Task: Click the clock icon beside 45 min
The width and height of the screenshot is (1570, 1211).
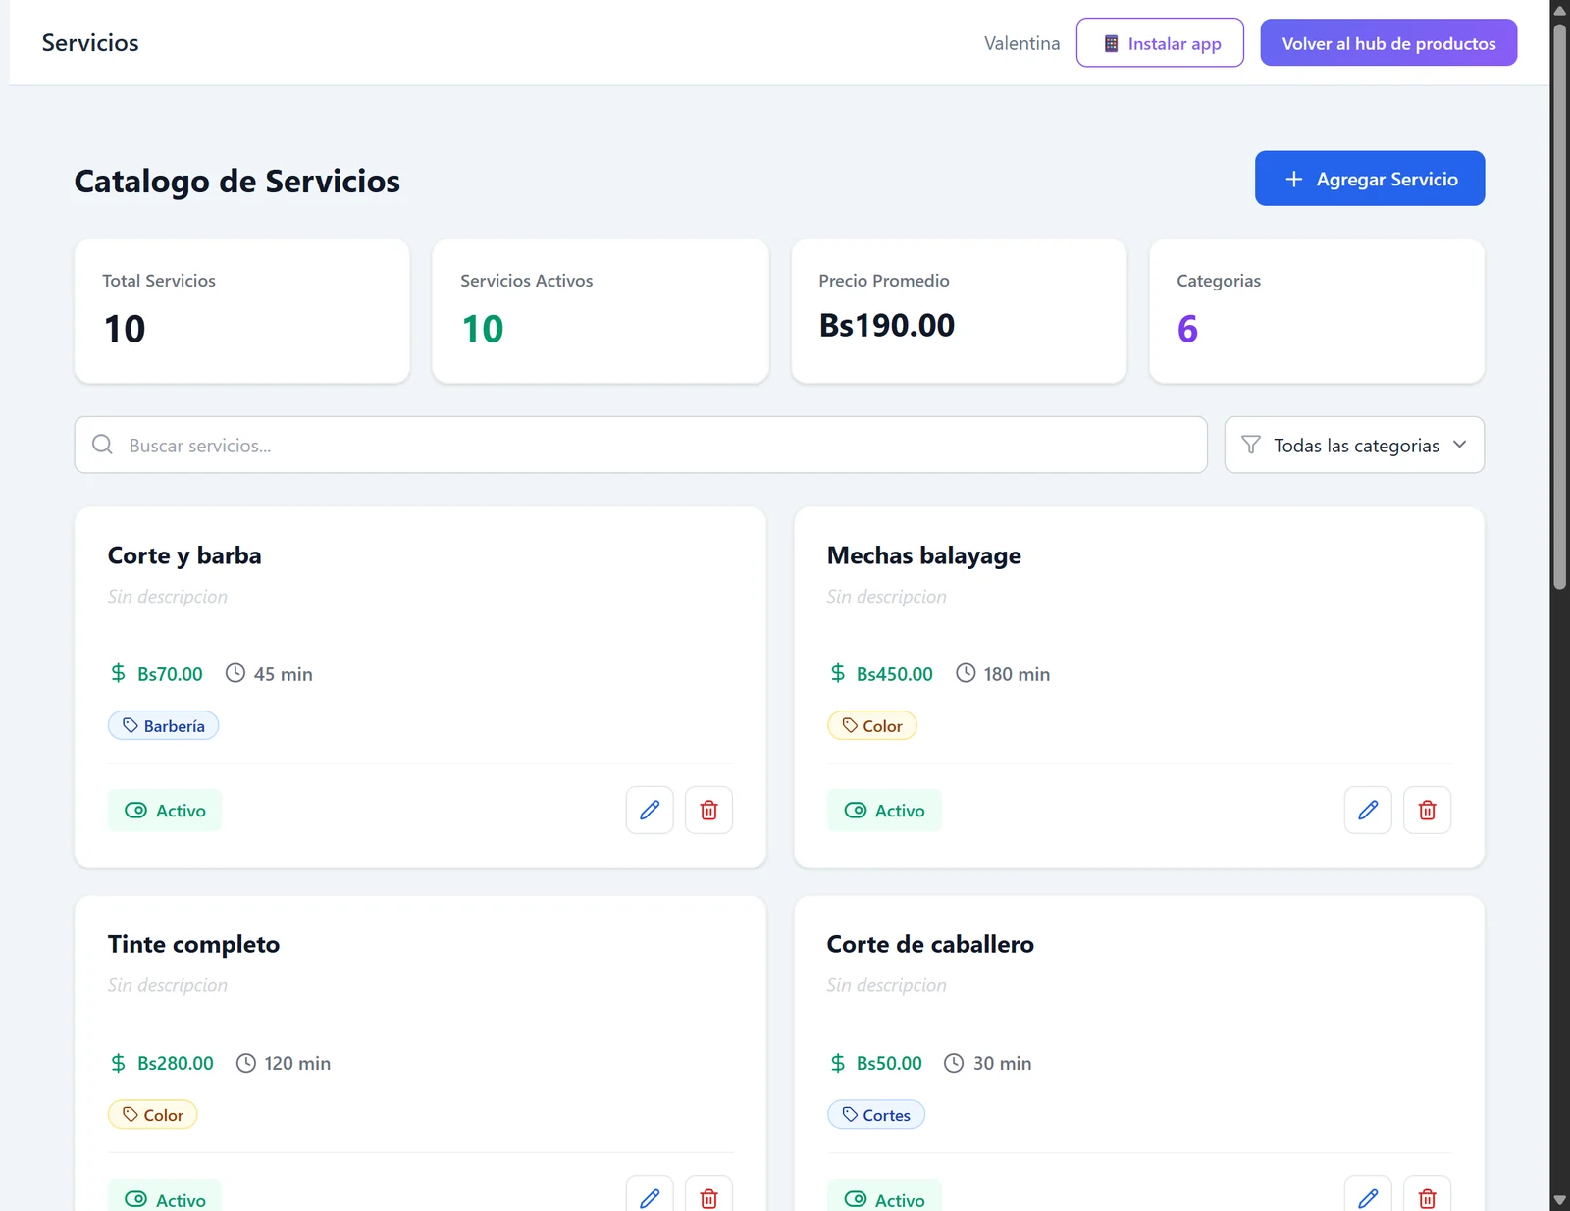Action: point(235,673)
